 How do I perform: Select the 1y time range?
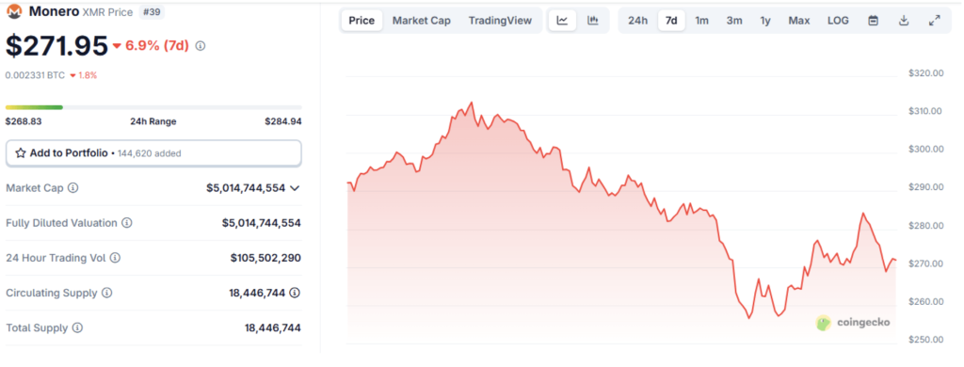pyautogui.click(x=764, y=21)
